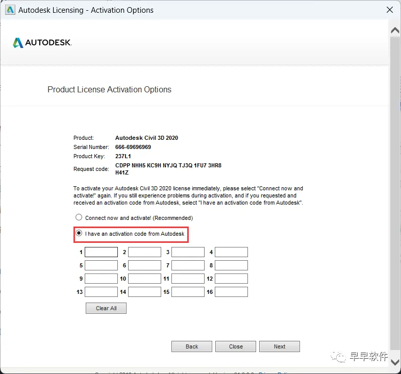
Task: Click activation code field 4
Action: point(231,252)
